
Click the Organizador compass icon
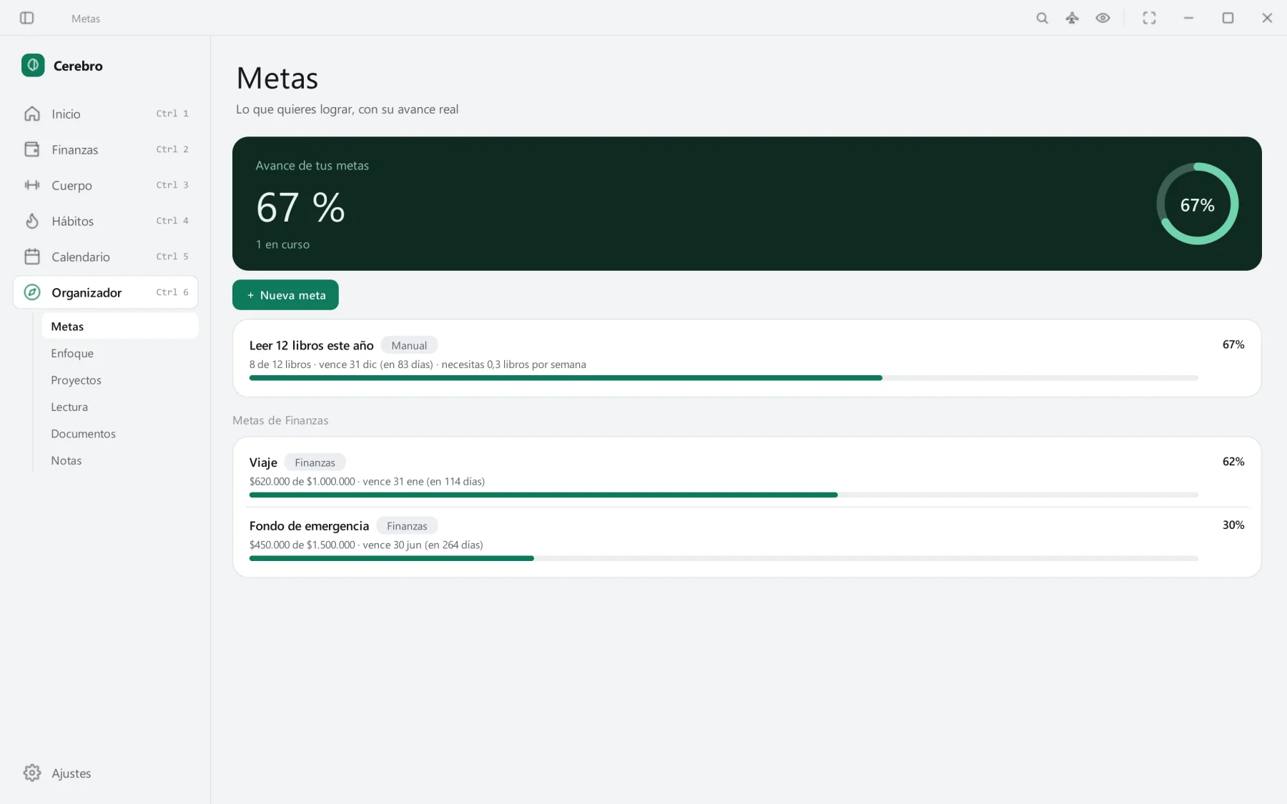pos(32,292)
